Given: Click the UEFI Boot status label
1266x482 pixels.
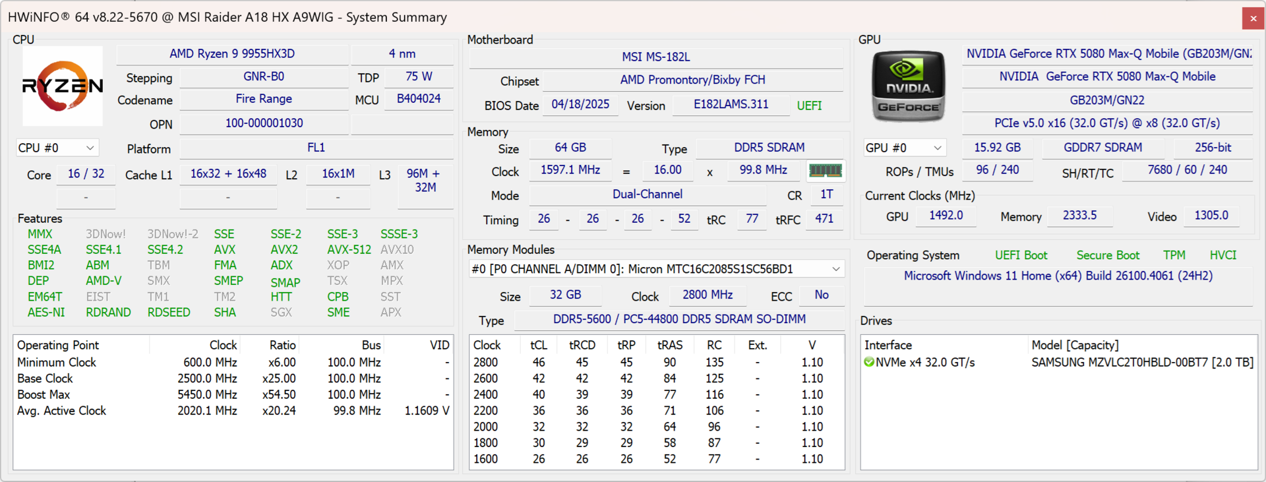Looking at the screenshot, I should [x=1021, y=255].
